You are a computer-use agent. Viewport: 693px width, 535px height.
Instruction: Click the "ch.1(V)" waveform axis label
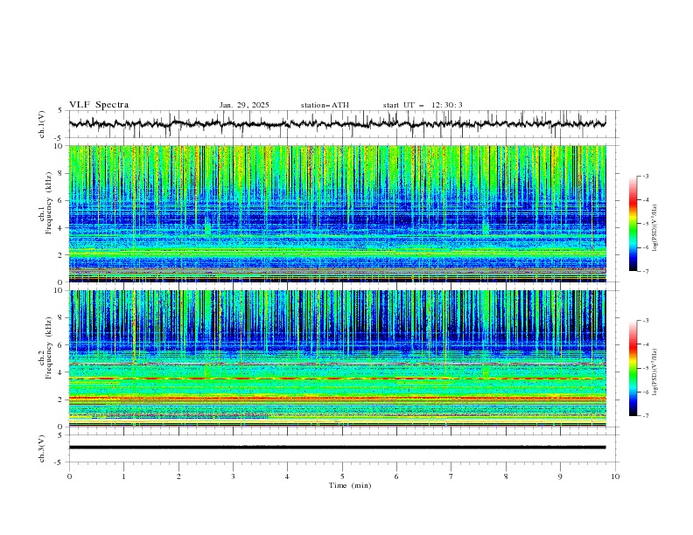(41, 124)
